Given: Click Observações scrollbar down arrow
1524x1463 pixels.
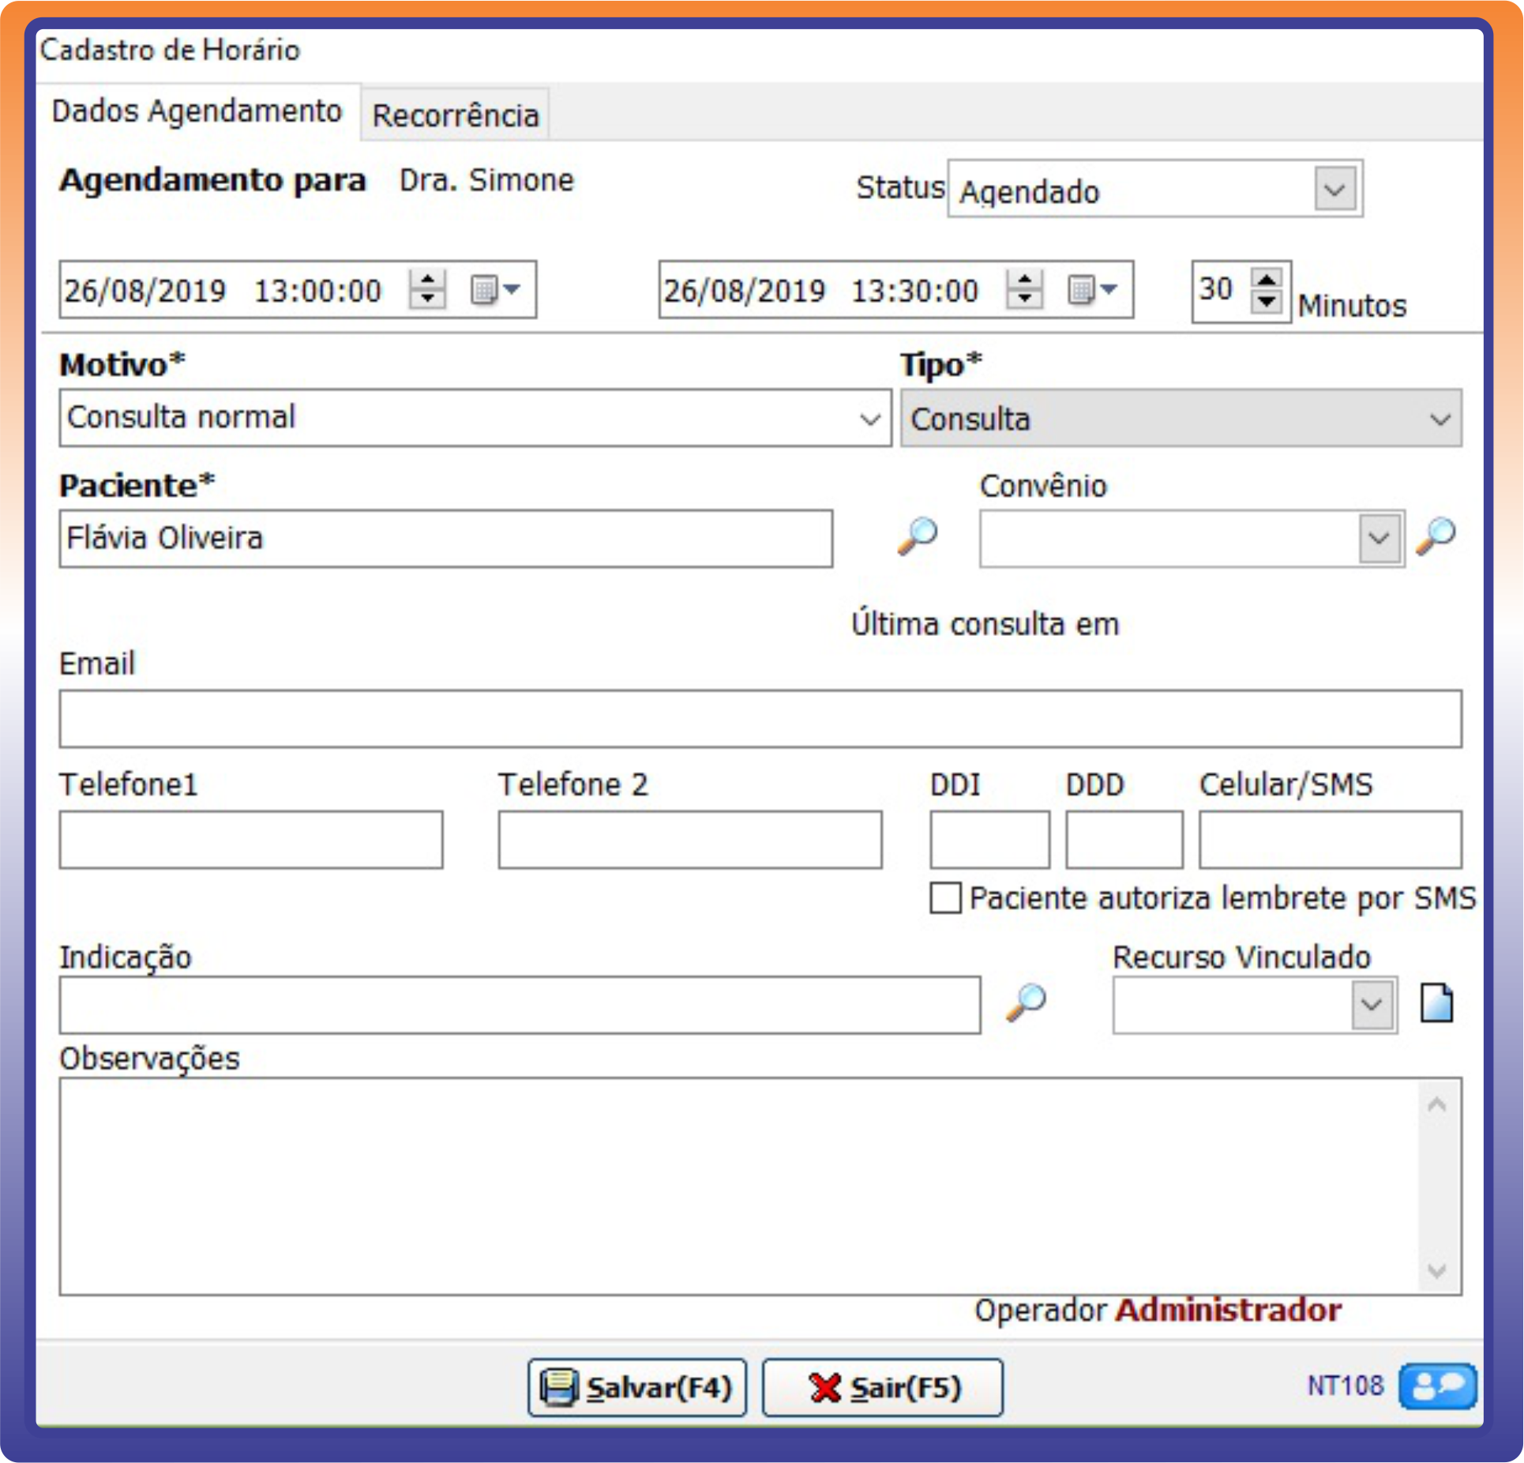Looking at the screenshot, I should click(1436, 1272).
